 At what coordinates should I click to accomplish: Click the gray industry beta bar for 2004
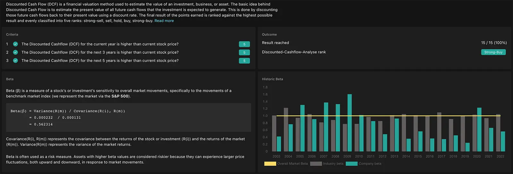coord(286,129)
